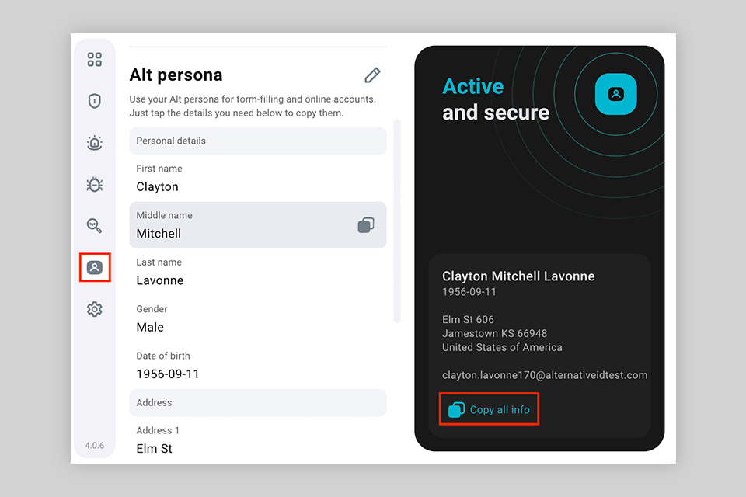Open the magnifier search icon in sidebar
Image resolution: width=746 pixels, height=497 pixels.
click(x=95, y=226)
